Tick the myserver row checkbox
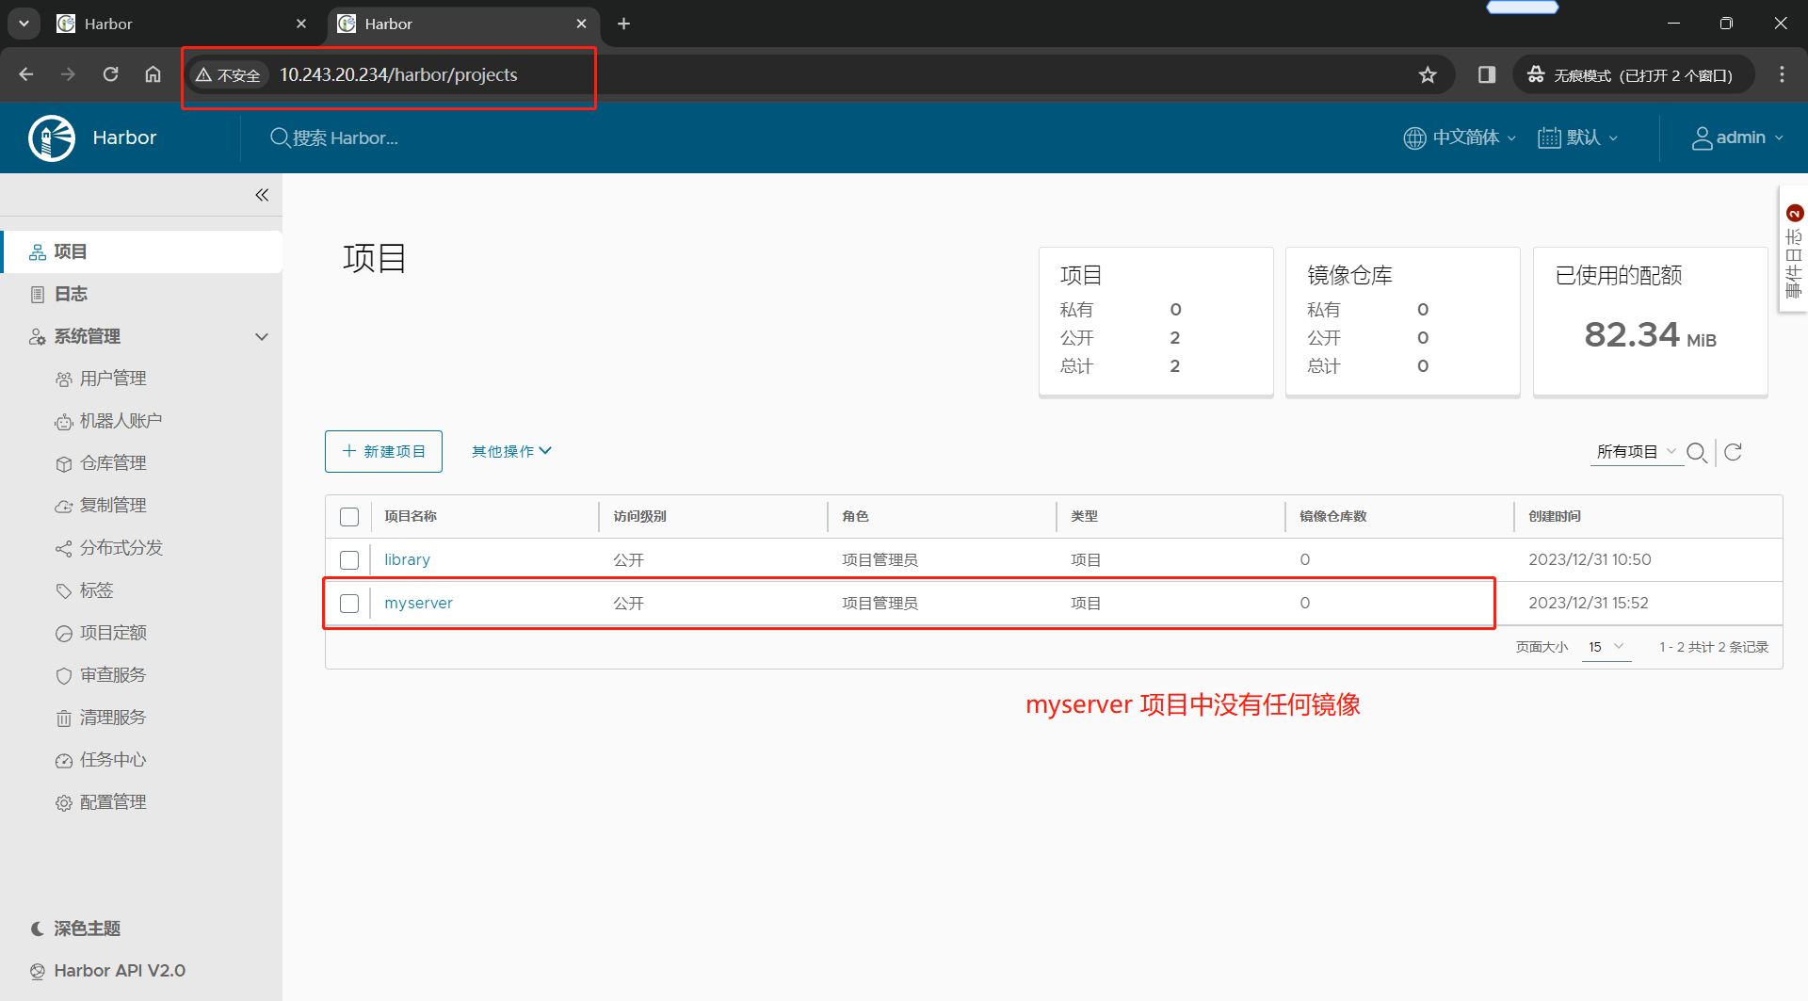The width and height of the screenshot is (1808, 1001). 349,604
